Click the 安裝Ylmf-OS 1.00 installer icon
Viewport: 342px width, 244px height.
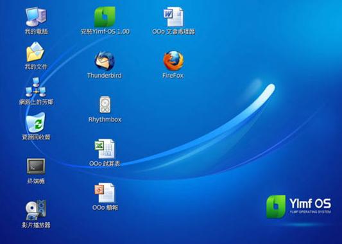pos(105,17)
